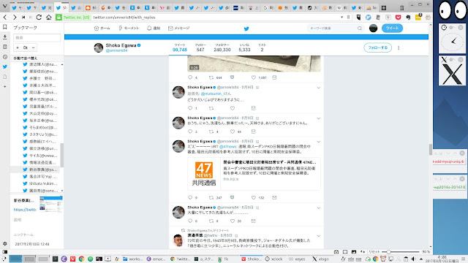Toggle tab tiling icon in status bar
468x263 pixels.
tap(345, 252)
